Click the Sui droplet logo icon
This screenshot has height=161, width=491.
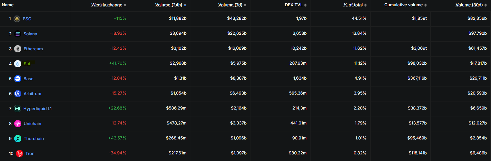pos(18,64)
